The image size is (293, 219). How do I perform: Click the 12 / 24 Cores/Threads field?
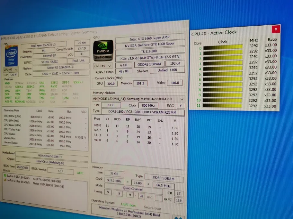pyautogui.click(x=82, y=49)
